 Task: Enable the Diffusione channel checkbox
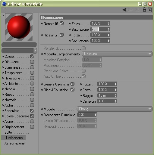(32, 62)
